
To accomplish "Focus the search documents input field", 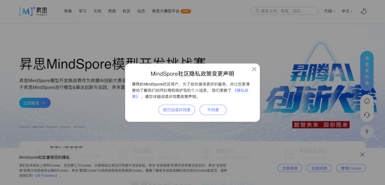I will pyautogui.click(x=284, y=11).
